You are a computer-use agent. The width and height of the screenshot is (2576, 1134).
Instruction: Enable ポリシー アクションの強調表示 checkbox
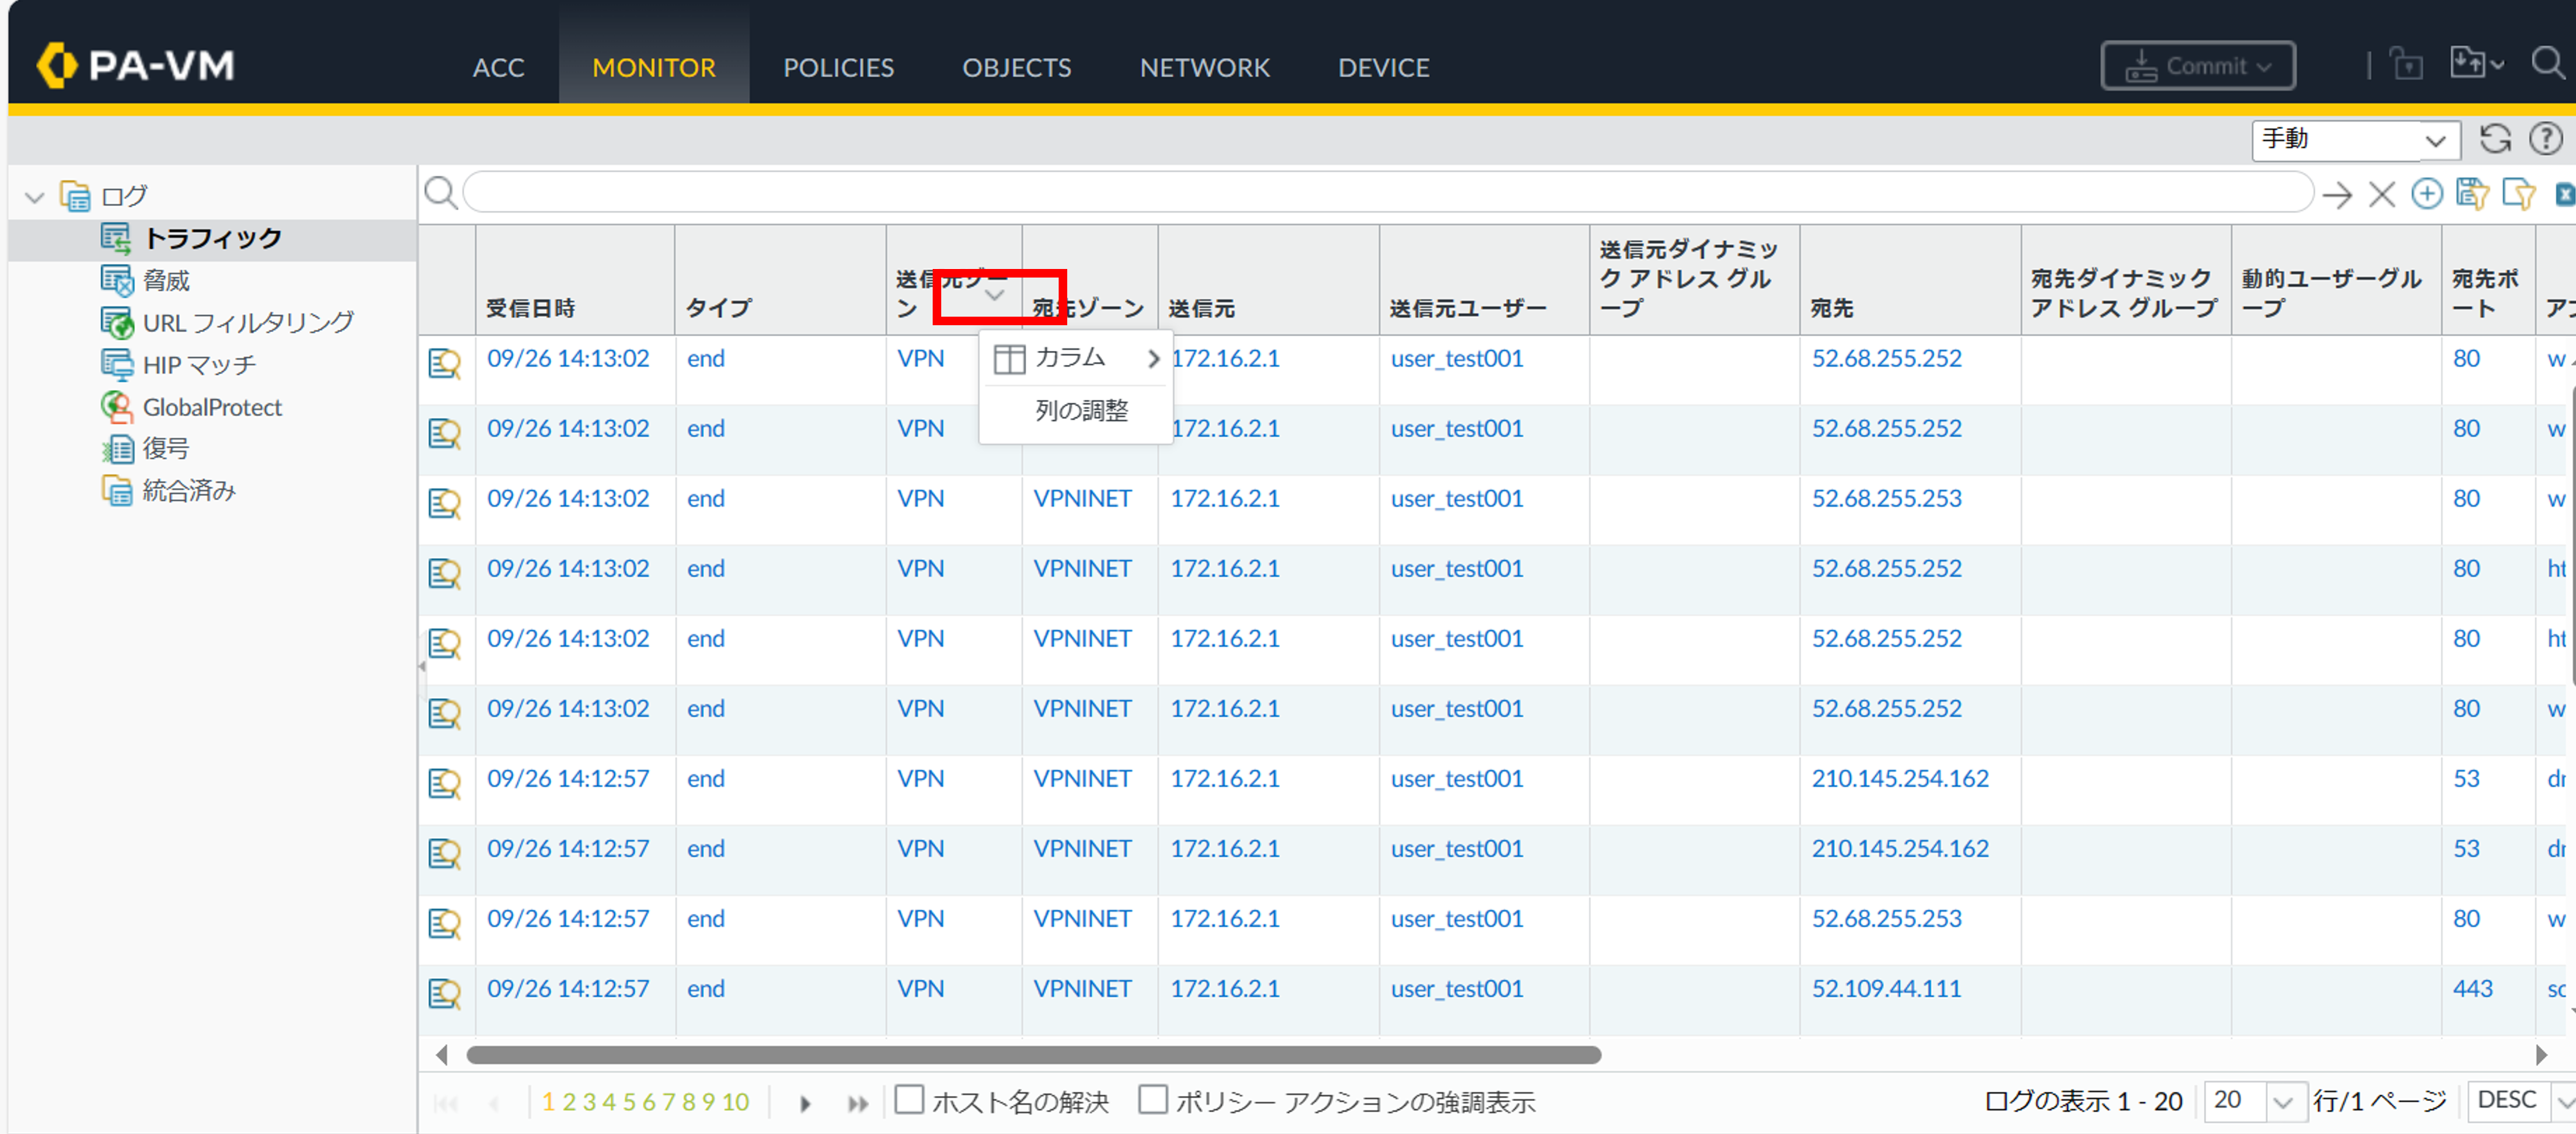coord(1153,1100)
